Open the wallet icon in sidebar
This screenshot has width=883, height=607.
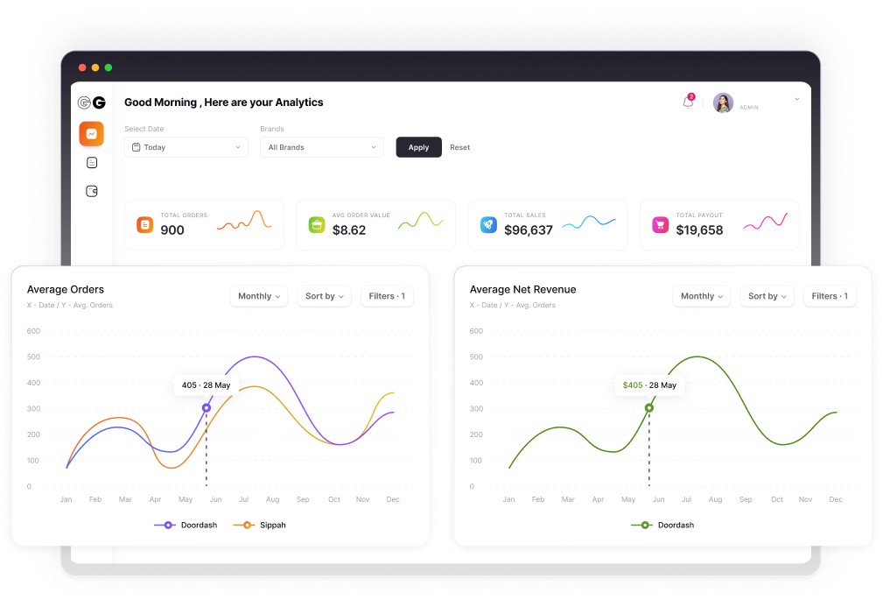pos(92,191)
